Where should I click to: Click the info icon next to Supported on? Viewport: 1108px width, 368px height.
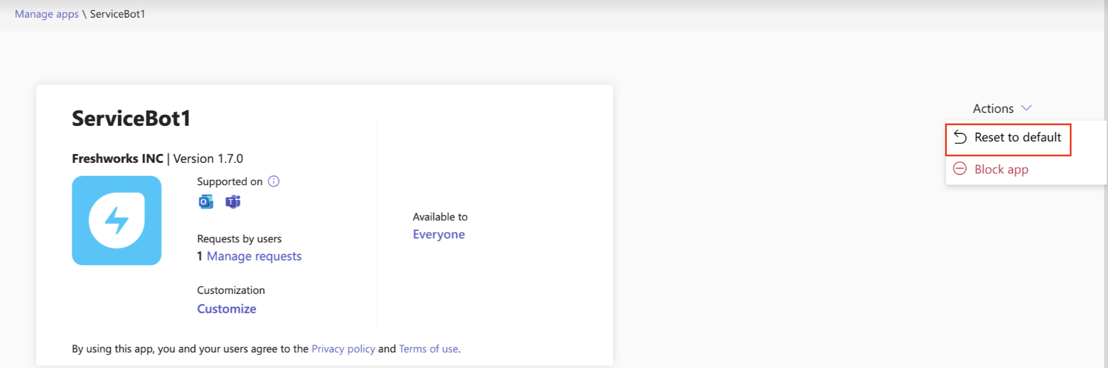click(x=273, y=181)
